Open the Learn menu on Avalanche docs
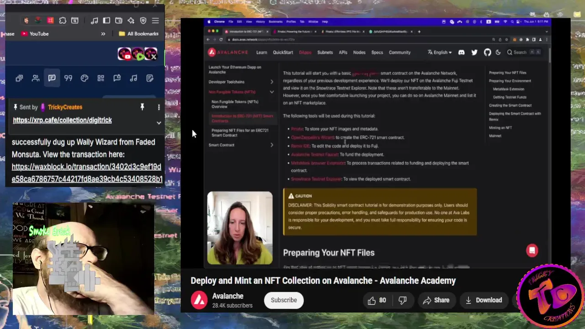This screenshot has width=585, height=329. (x=261, y=53)
